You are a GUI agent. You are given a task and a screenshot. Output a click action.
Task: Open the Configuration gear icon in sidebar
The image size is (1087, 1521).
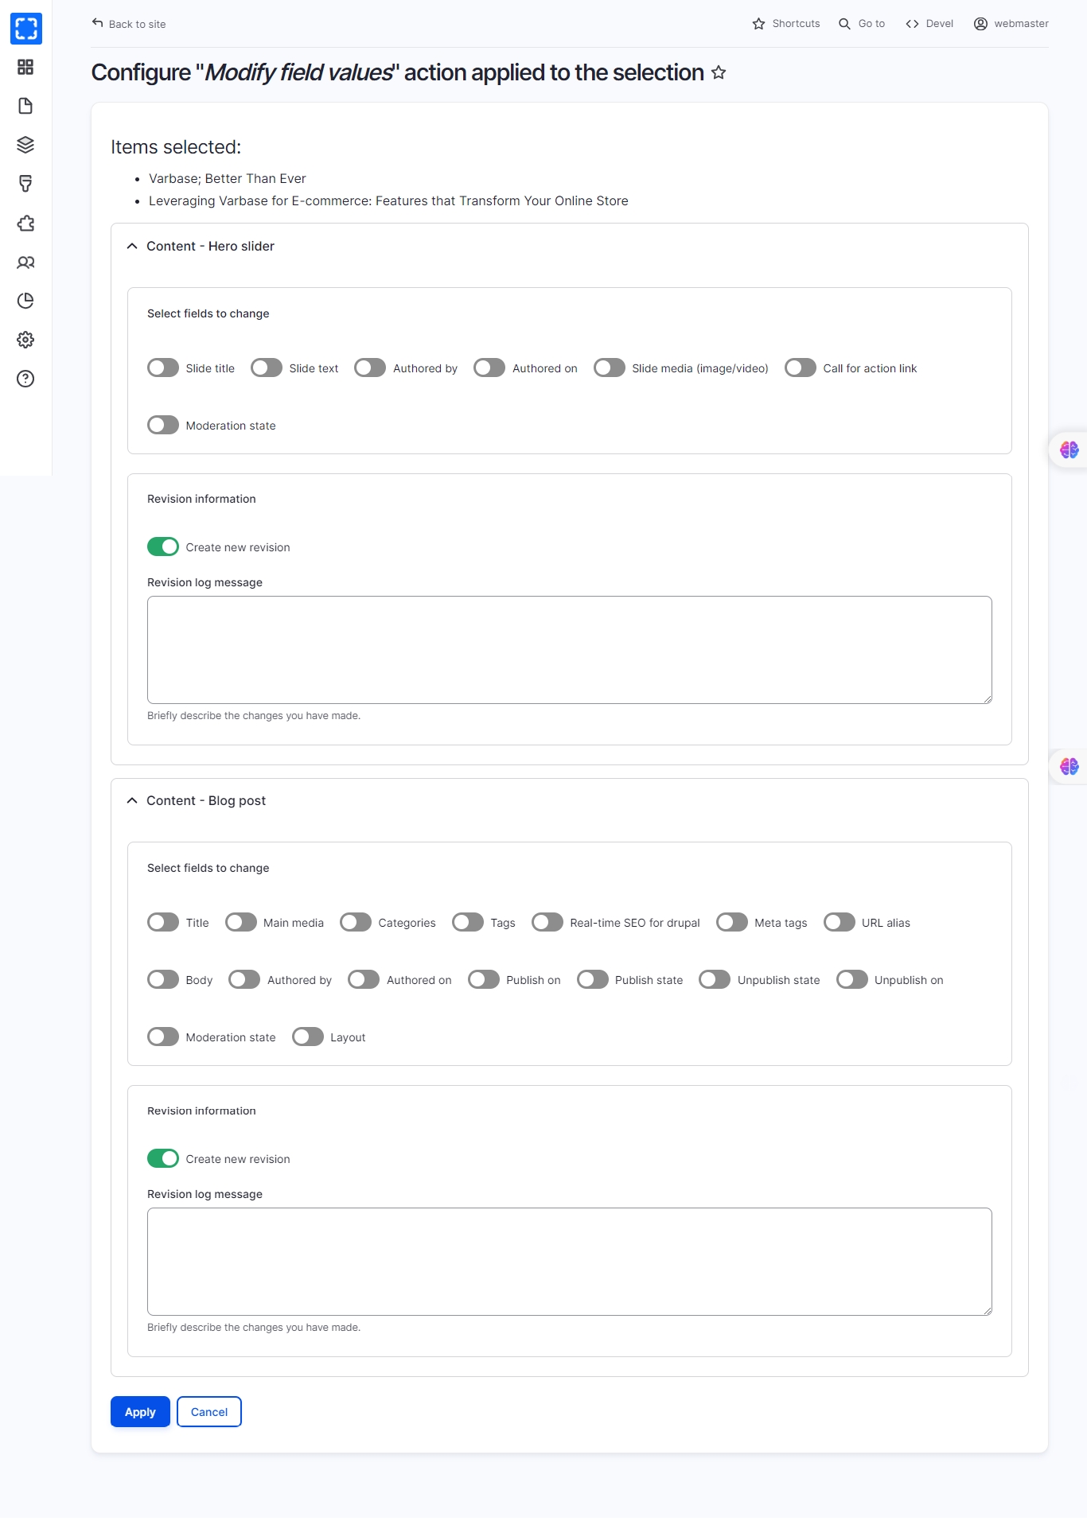coord(25,340)
